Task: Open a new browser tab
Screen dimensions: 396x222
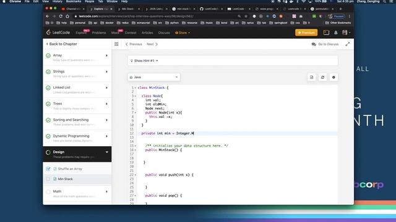Action: coord(340,9)
